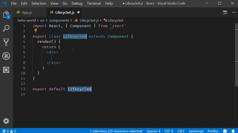Open the Manage gear settings icon
Screen dimensions: 238x133
tap(6, 121)
